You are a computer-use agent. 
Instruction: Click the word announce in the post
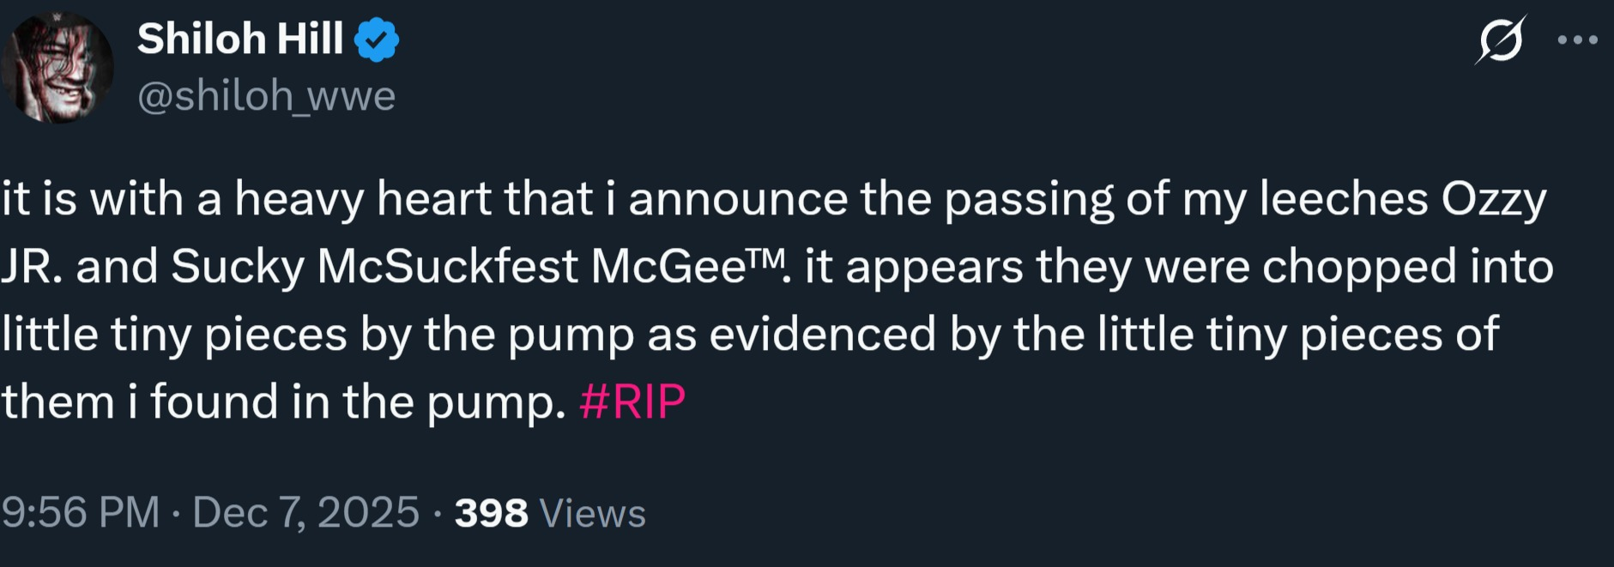pos(738,201)
